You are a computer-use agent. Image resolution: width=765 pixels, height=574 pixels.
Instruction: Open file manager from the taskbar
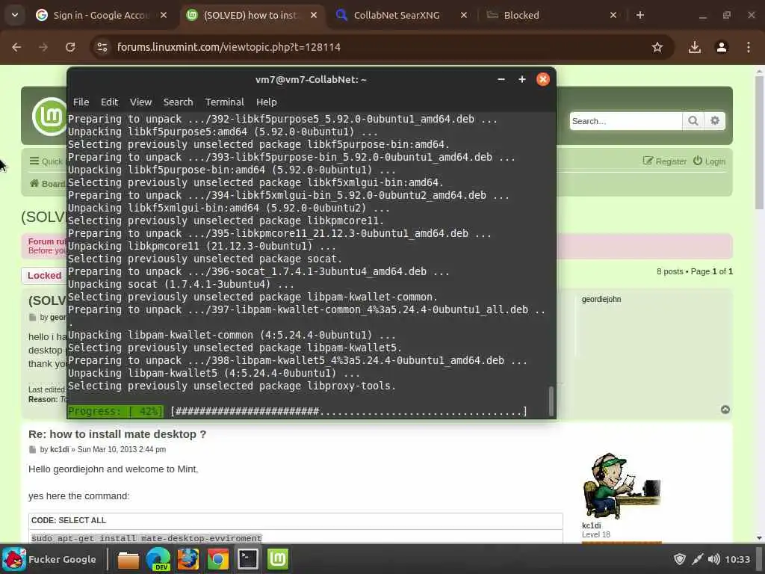click(x=128, y=559)
